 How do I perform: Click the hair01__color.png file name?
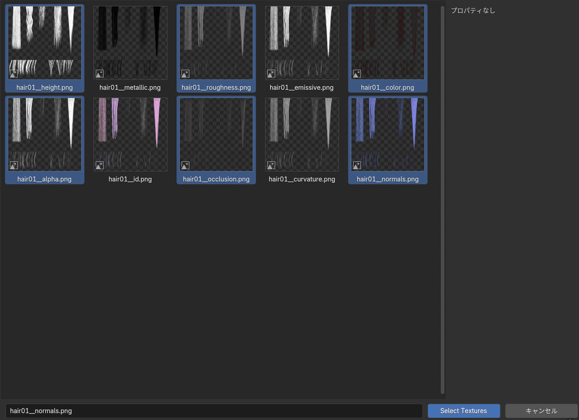(x=387, y=88)
